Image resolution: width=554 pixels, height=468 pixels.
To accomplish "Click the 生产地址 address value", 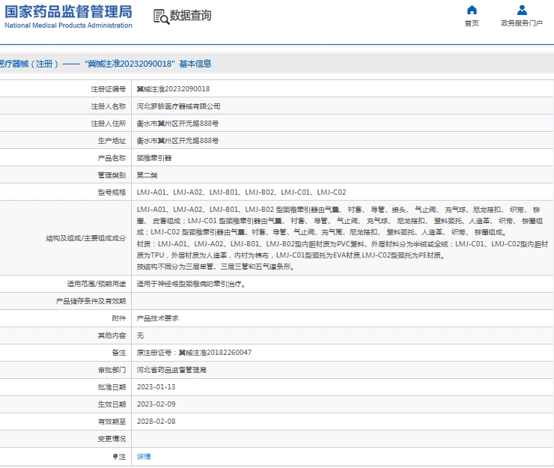I will [x=177, y=141].
